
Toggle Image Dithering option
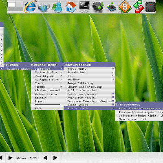coord(89,83)
